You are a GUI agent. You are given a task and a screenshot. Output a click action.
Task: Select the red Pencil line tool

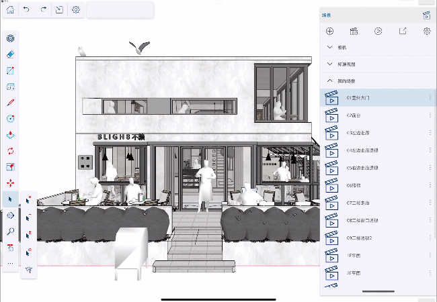click(x=10, y=103)
